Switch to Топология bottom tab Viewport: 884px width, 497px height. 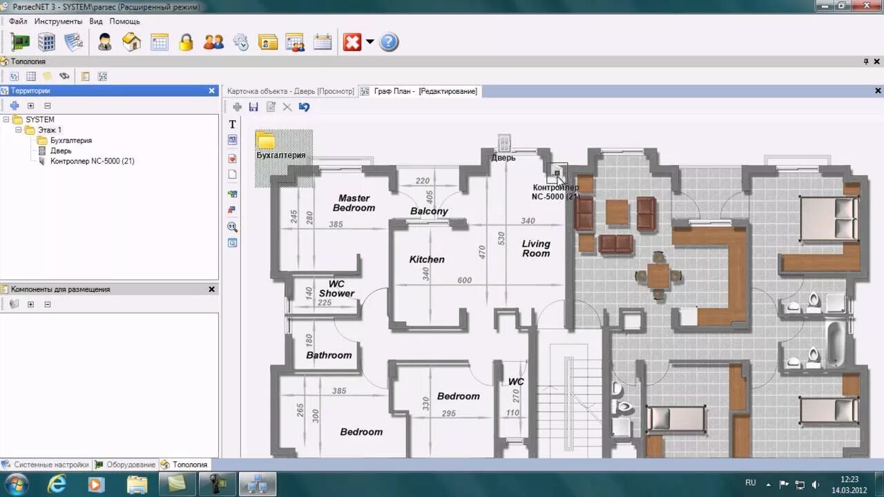(x=185, y=465)
